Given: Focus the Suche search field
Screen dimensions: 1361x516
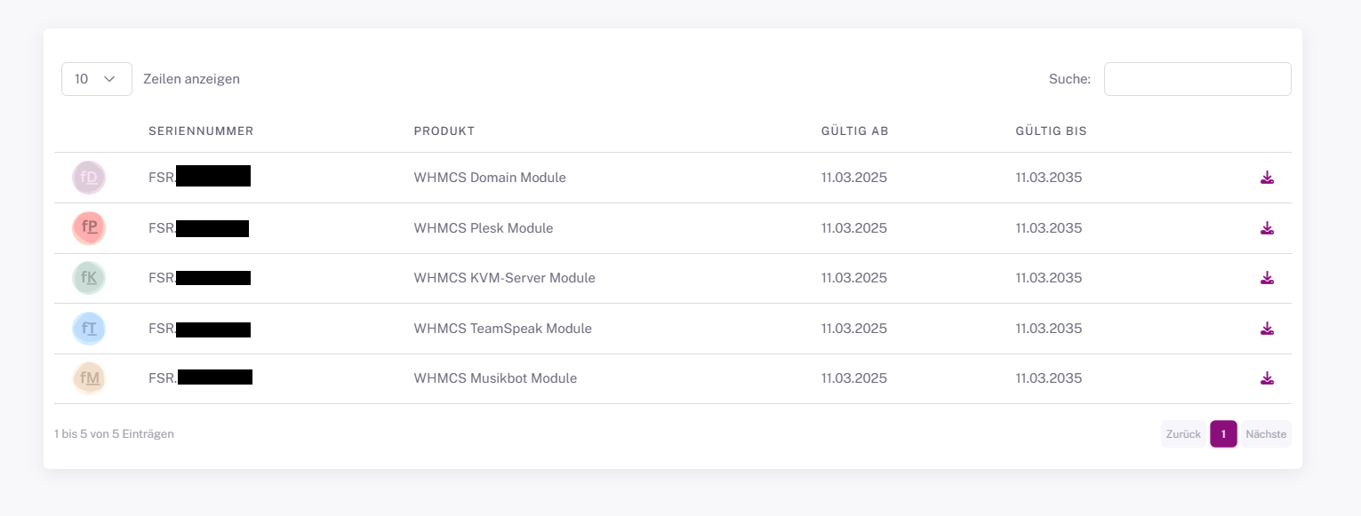Looking at the screenshot, I should point(1197,79).
